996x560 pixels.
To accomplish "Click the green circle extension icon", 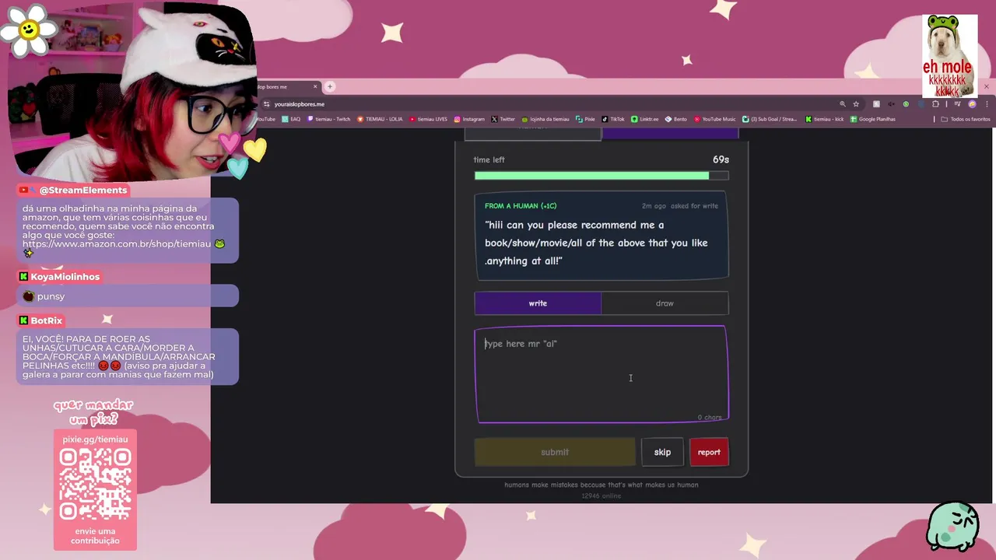I will pos(906,104).
